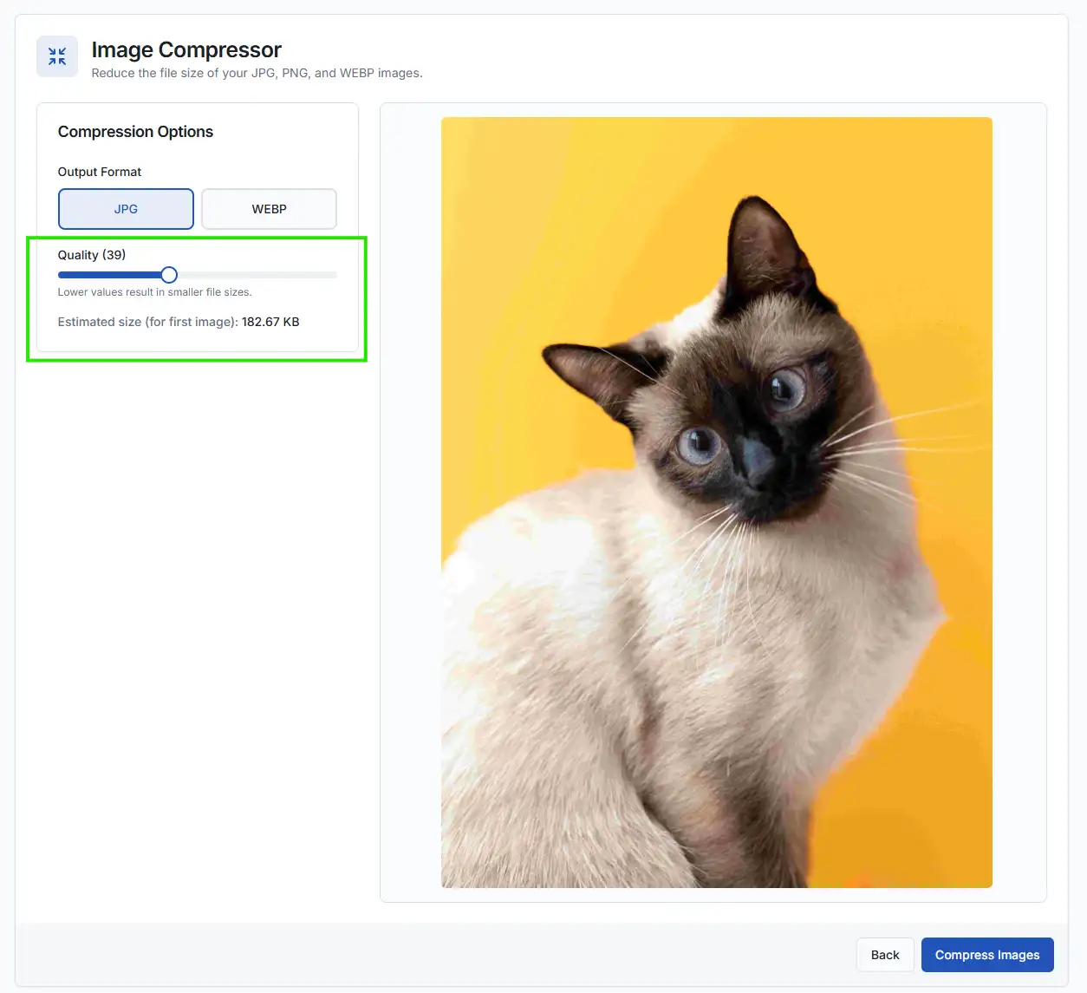Viewport: 1087px width, 993px height.
Task: Click the highlighted Quality options box
Action: [197, 298]
